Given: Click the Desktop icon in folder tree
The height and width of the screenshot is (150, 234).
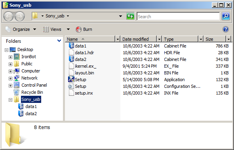Looking at the screenshot, I should [13, 49].
